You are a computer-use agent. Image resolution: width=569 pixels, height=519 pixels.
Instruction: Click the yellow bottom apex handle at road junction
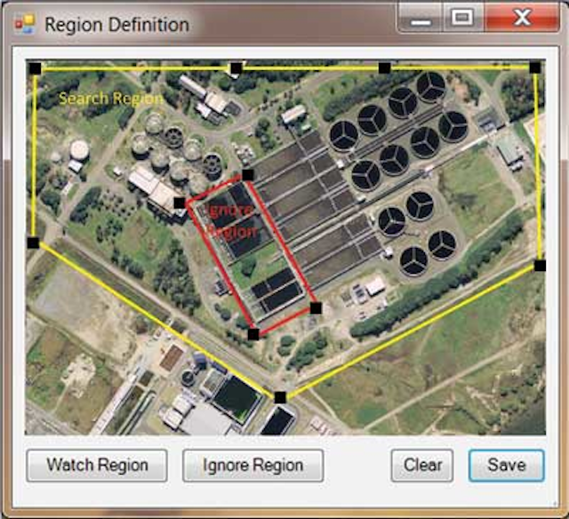coord(280,397)
